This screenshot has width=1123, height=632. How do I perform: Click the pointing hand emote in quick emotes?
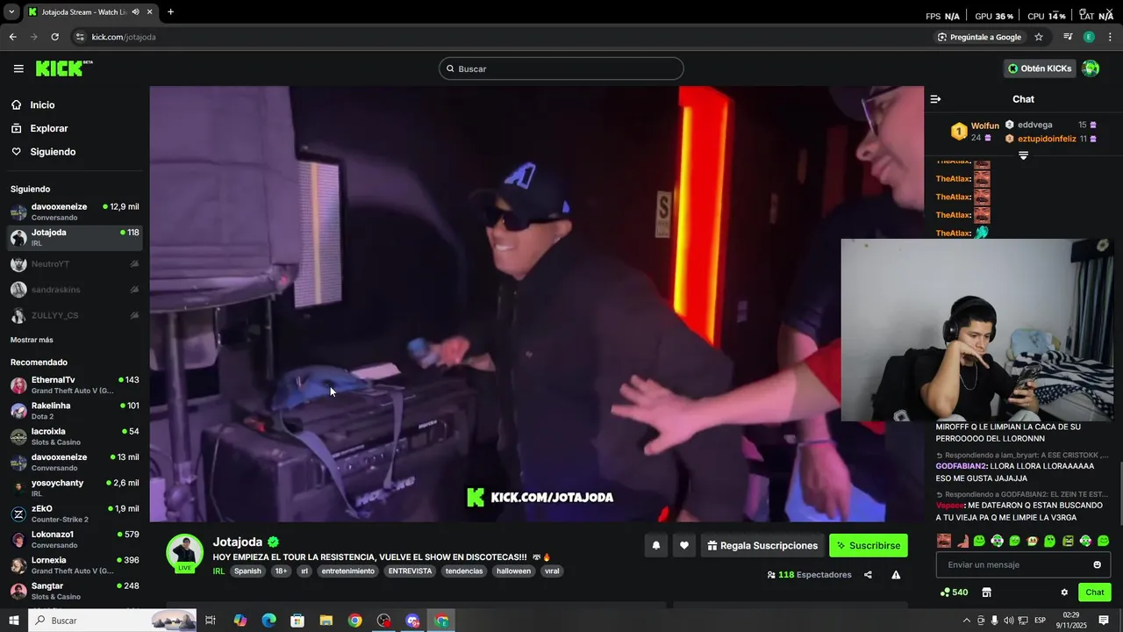click(x=962, y=541)
